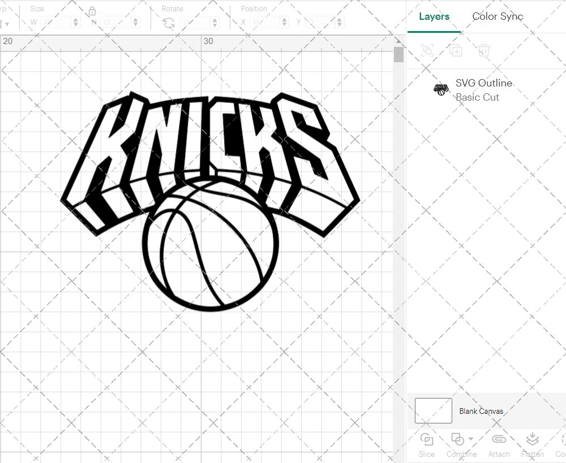Image resolution: width=566 pixels, height=463 pixels.
Task: Click the SVG Outline layer thumbnail
Action: point(441,89)
